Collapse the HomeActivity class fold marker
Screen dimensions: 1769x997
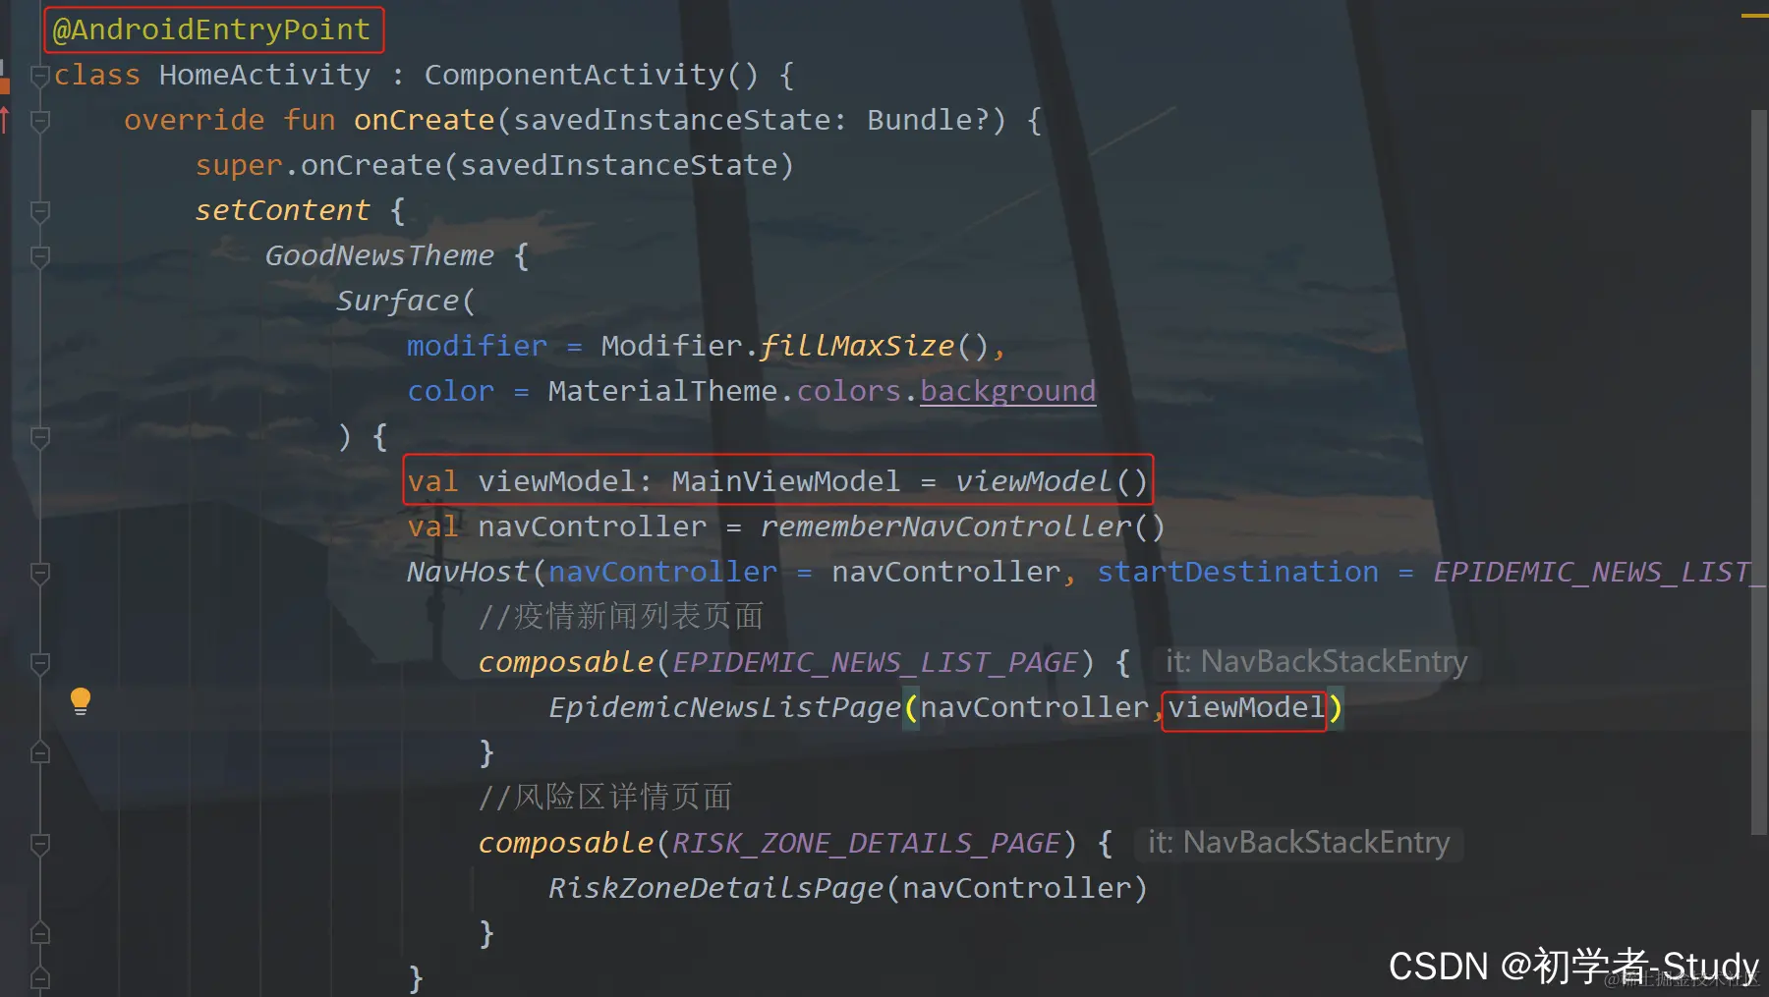tap(40, 76)
